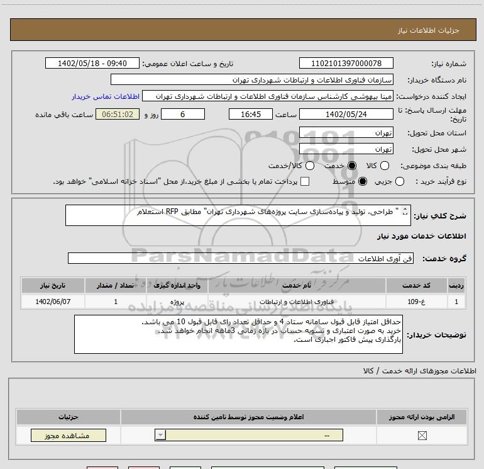Click the service code cell غ-109
Viewport: 484px width, 469px height.
click(x=416, y=302)
